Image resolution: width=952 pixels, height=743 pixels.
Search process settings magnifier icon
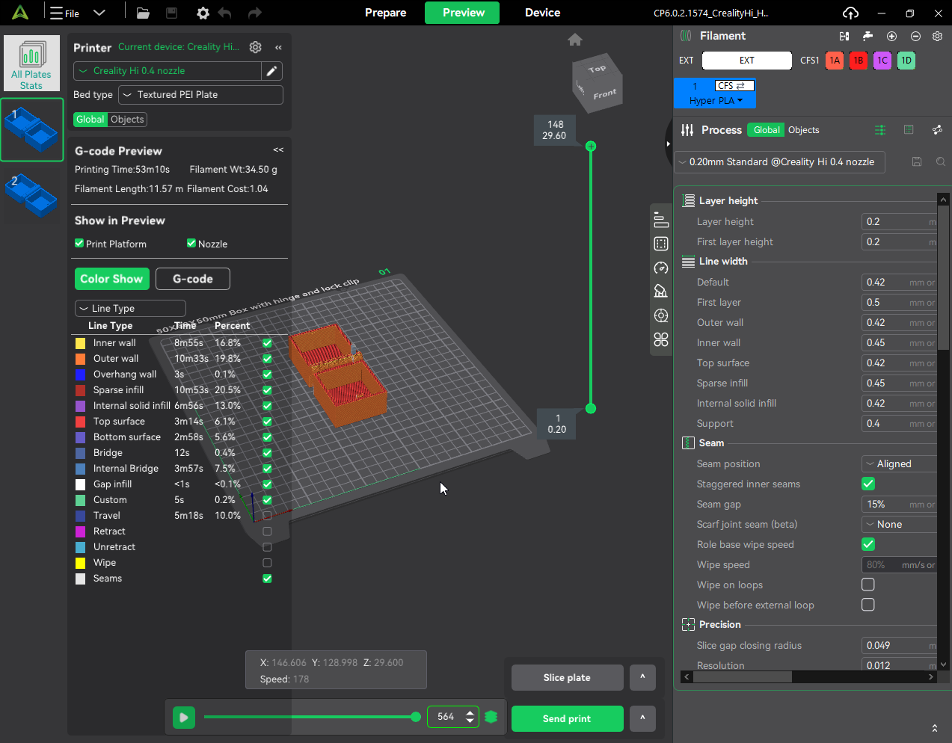click(941, 161)
